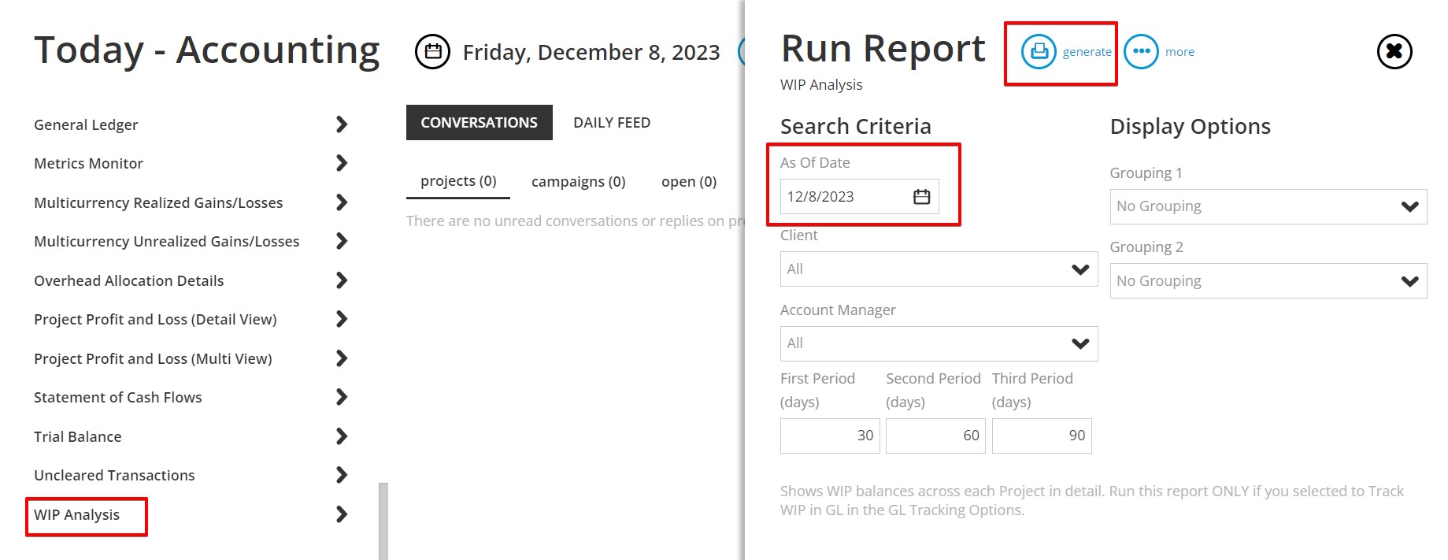Open Overhead Allocation Details chevron
This screenshot has width=1448, height=560.
342,280
